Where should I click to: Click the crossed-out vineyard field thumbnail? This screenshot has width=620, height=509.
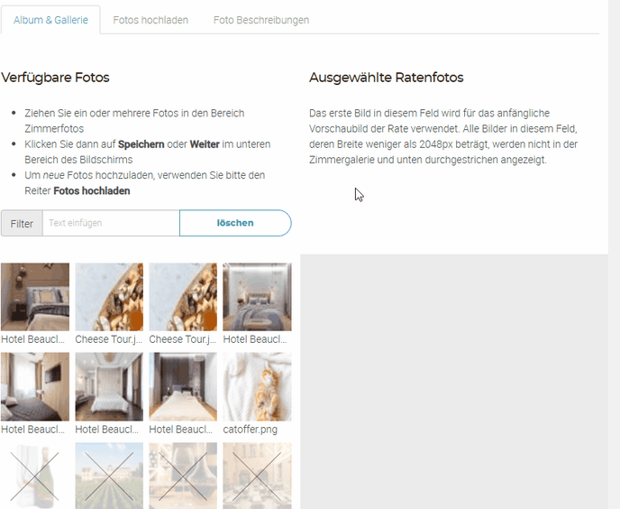109,476
